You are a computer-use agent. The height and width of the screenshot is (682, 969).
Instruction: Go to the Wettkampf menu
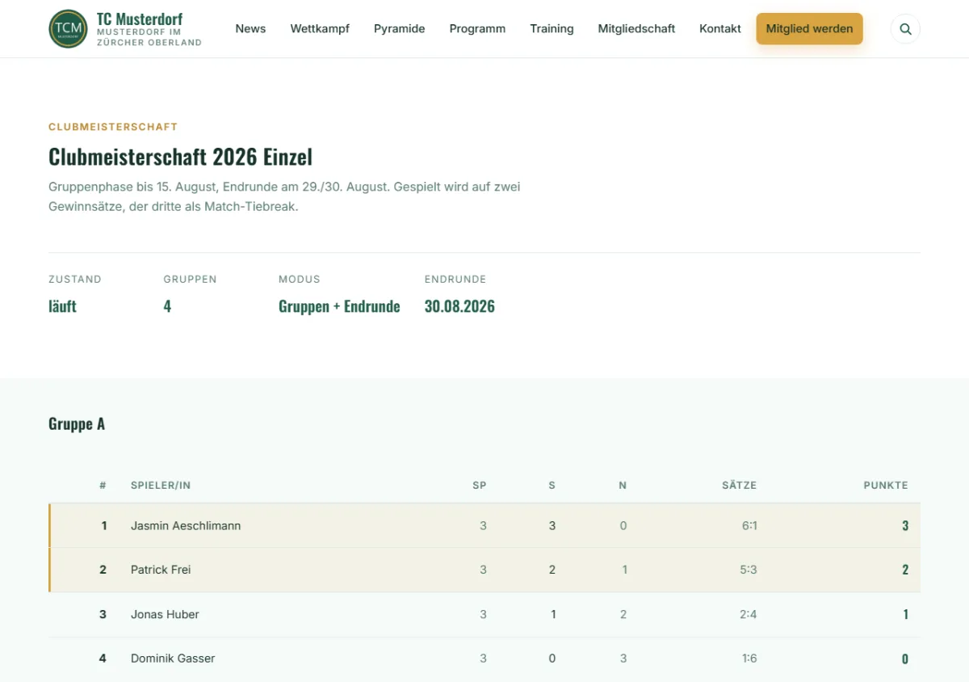[x=320, y=29]
